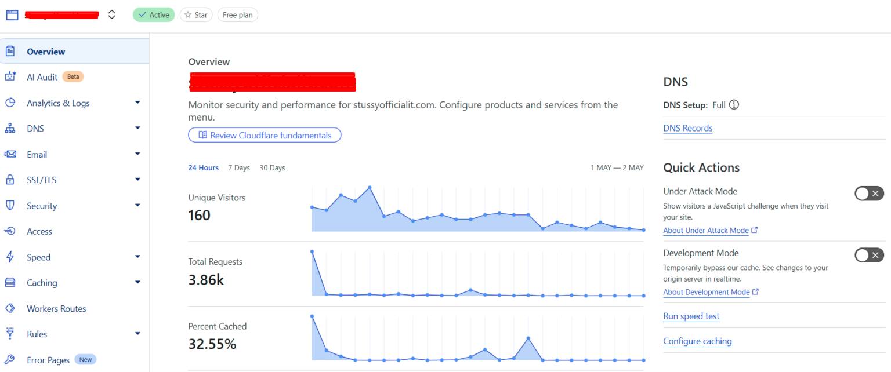Enable Under Attack Mode
The image size is (891, 372).
pyautogui.click(x=868, y=194)
